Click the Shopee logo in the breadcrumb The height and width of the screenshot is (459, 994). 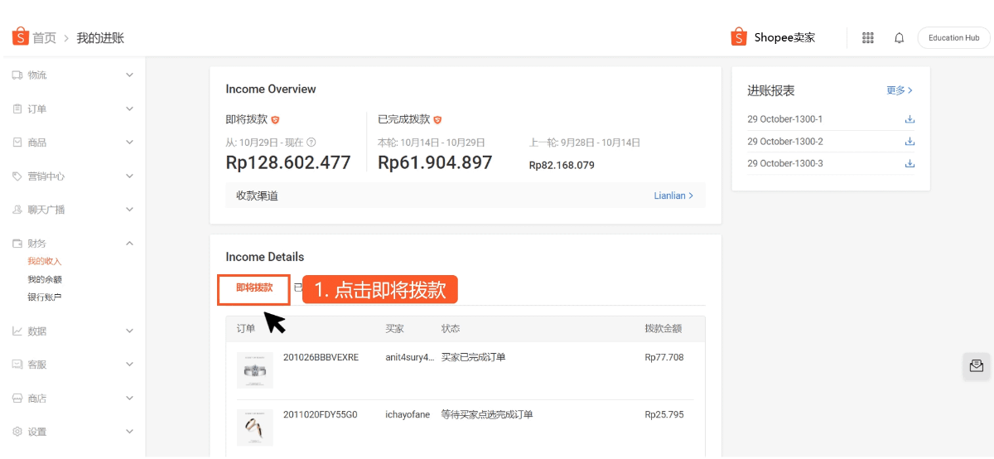20,37
